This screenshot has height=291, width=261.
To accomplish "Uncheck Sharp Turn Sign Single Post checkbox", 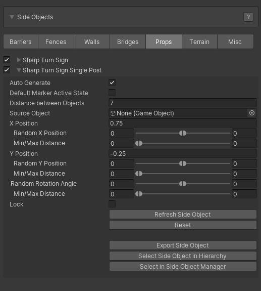I will [x=7, y=70].
